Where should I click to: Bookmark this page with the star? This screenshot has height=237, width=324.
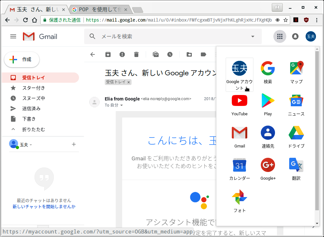286,20
